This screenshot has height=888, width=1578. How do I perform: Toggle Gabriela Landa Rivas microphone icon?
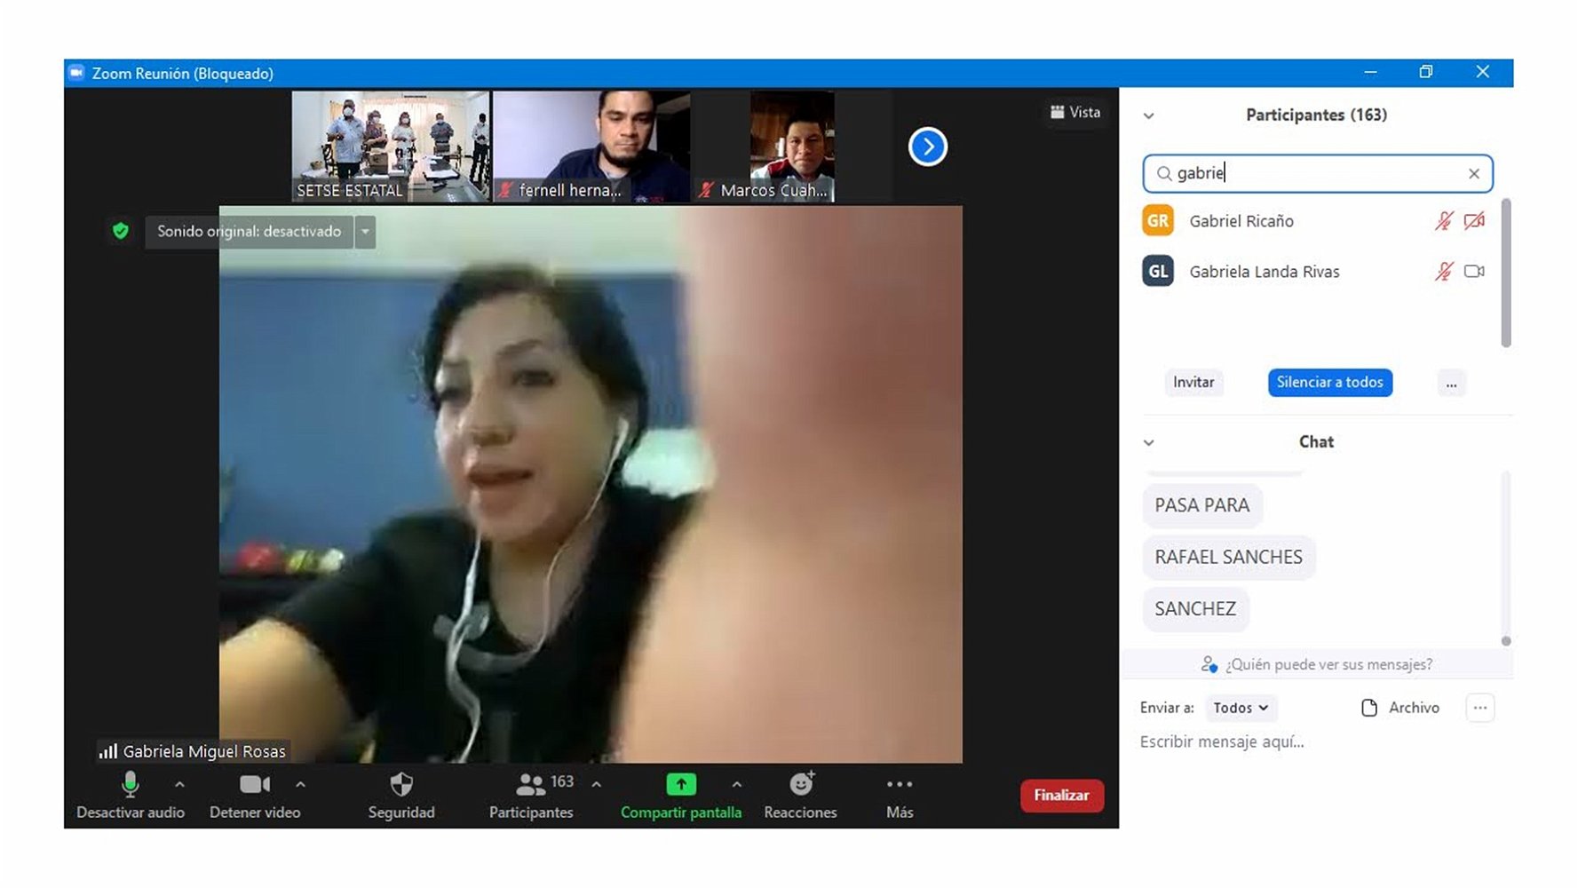[1444, 272]
